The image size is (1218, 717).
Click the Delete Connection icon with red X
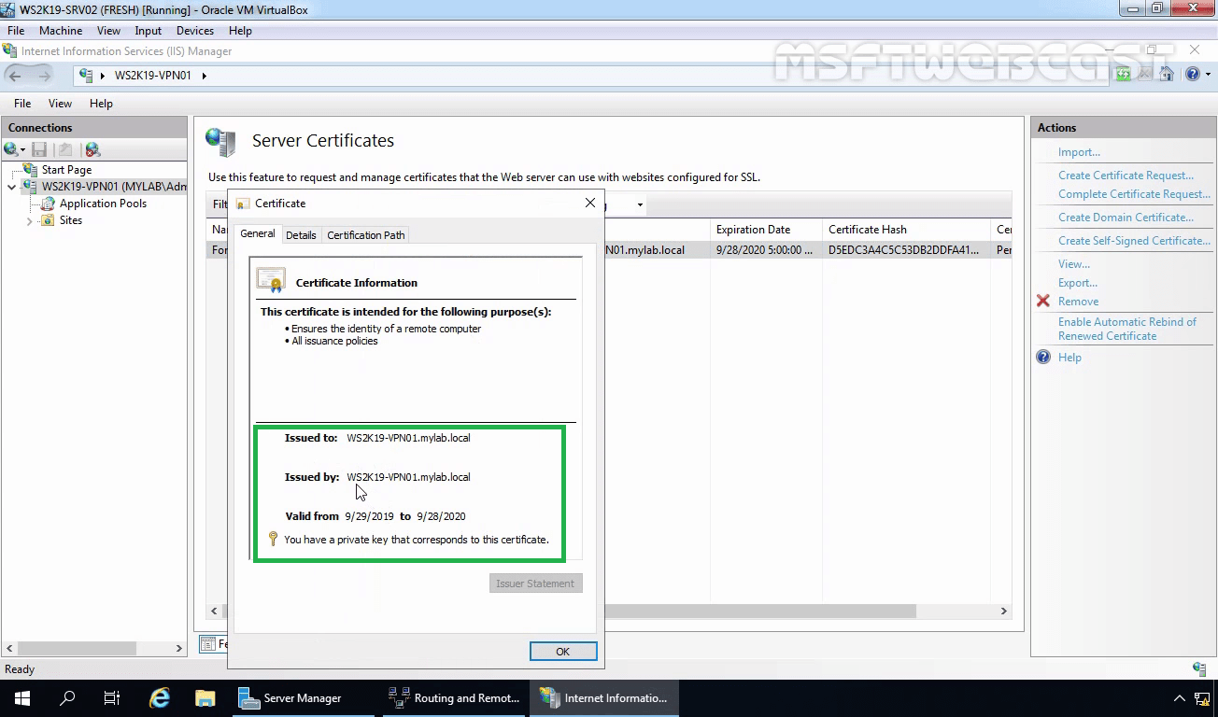pos(92,149)
